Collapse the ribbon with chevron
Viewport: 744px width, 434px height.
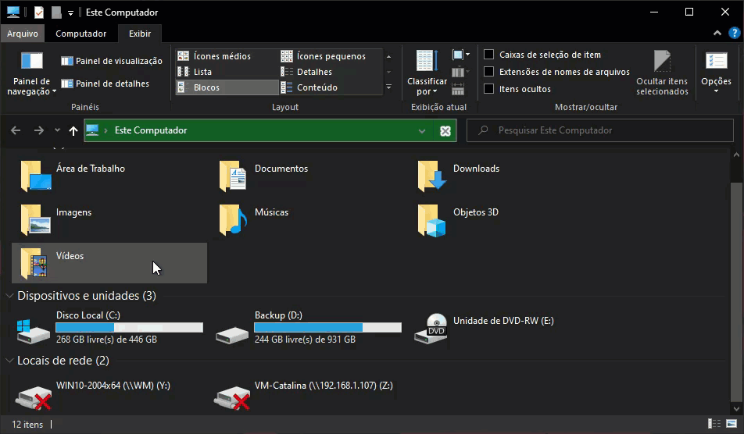717,33
